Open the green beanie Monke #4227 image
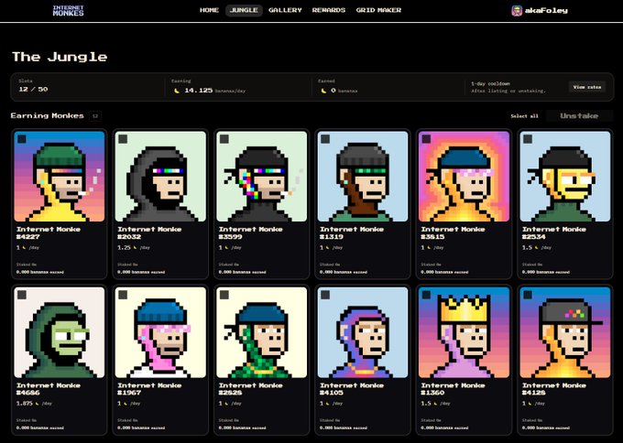623x443 pixels. [60, 177]
